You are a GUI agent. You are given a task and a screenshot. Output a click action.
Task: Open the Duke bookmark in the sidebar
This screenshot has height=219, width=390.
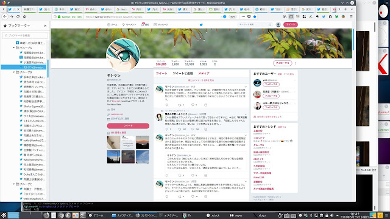32,175
